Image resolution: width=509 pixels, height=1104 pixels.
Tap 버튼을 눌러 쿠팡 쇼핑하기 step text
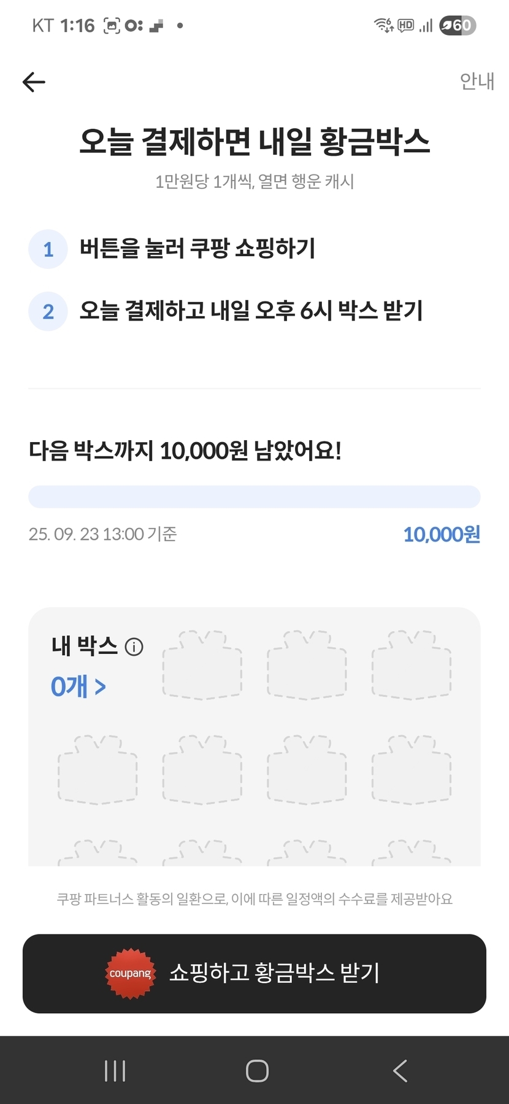tap(197, 249)
